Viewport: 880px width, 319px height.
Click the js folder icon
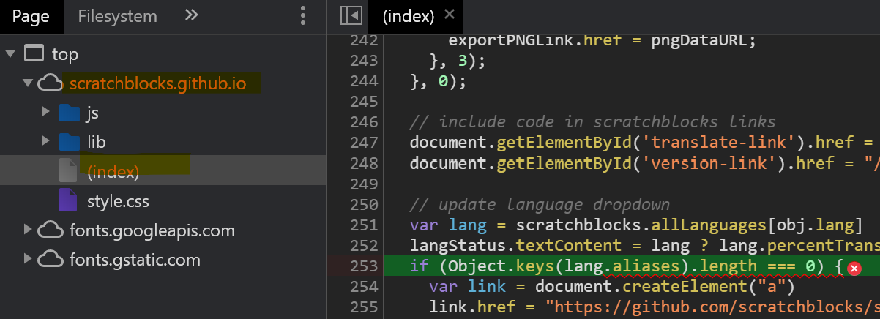(x=69, y=113)
